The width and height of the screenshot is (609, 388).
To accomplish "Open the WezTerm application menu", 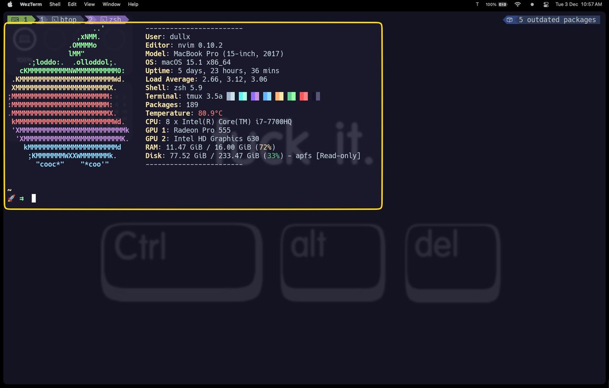I will pos(30,4).
